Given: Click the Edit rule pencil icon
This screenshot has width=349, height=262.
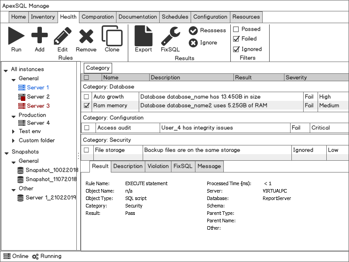Looking at the screenshot, I should coord(62,36).
